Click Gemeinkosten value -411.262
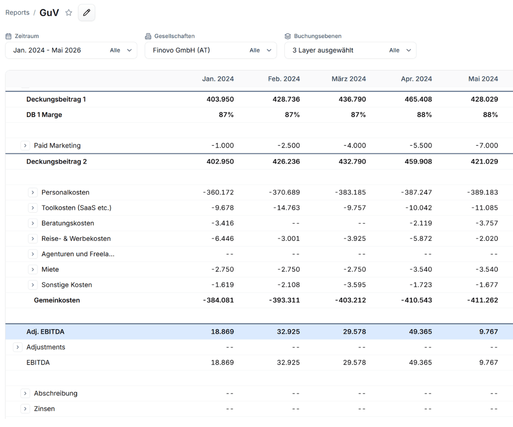The image size is (513, 427). click(482, 300)
